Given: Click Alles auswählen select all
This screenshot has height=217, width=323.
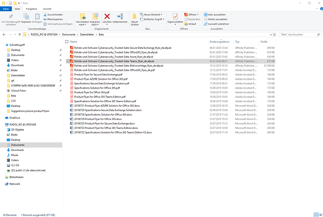Looking at the screenshot, I should tap(215, 15).
